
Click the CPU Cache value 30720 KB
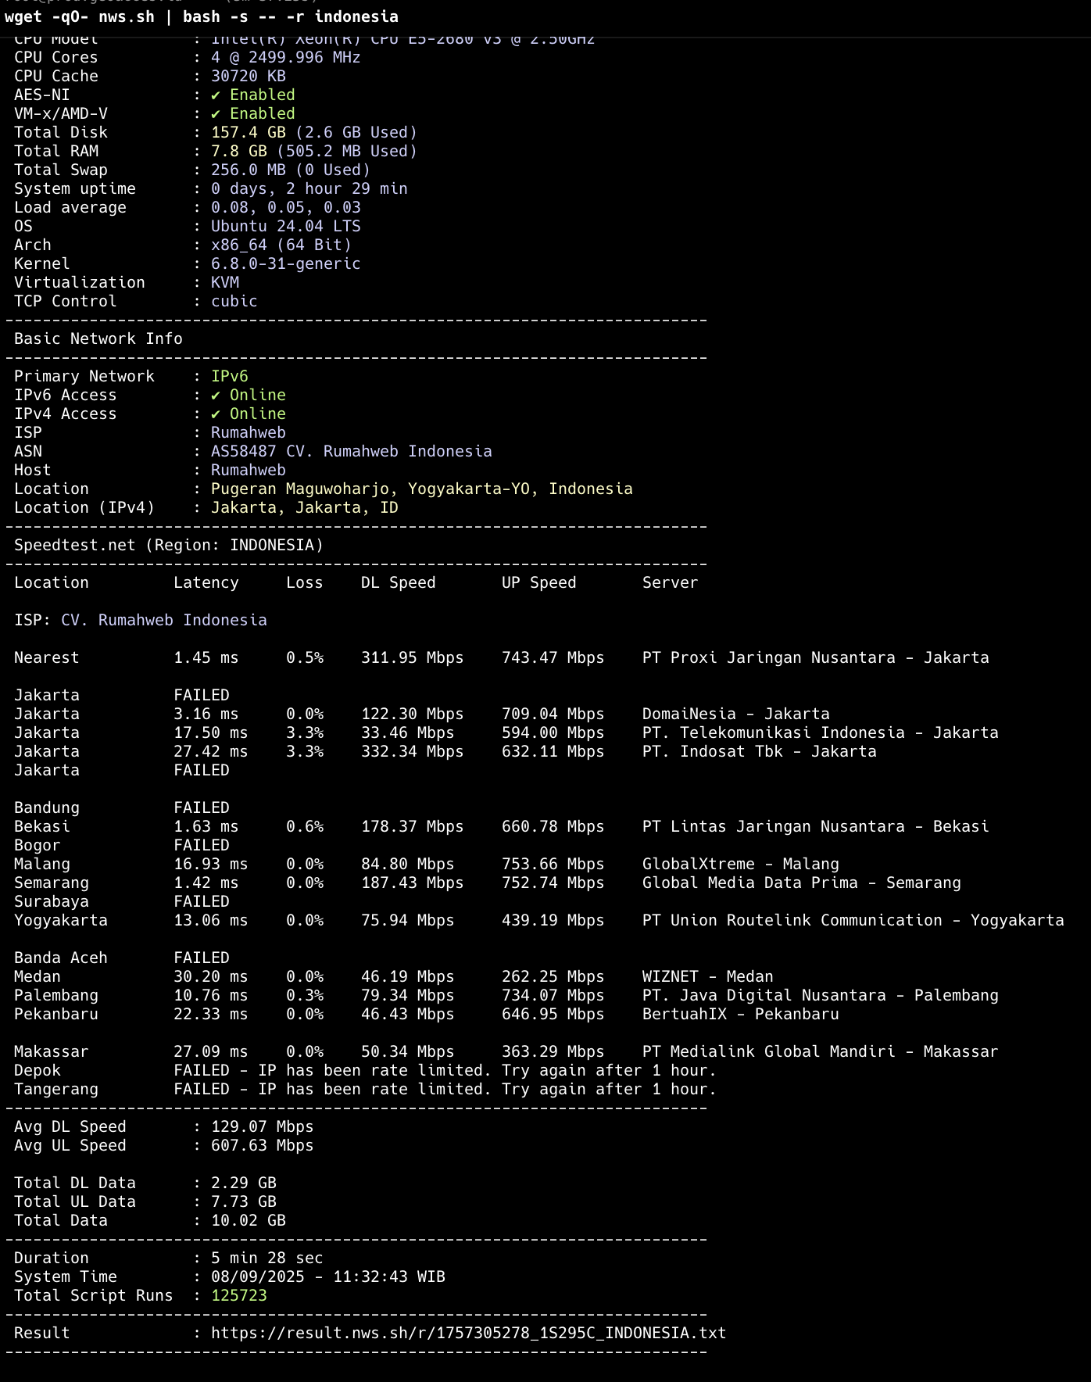point(249,76)
